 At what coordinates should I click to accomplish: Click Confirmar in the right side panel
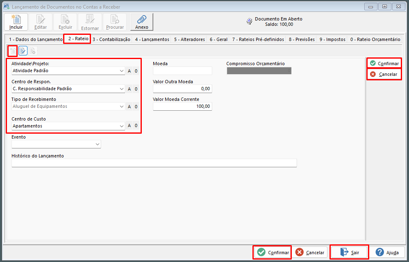pyautogui.click(x=384, y=64)
